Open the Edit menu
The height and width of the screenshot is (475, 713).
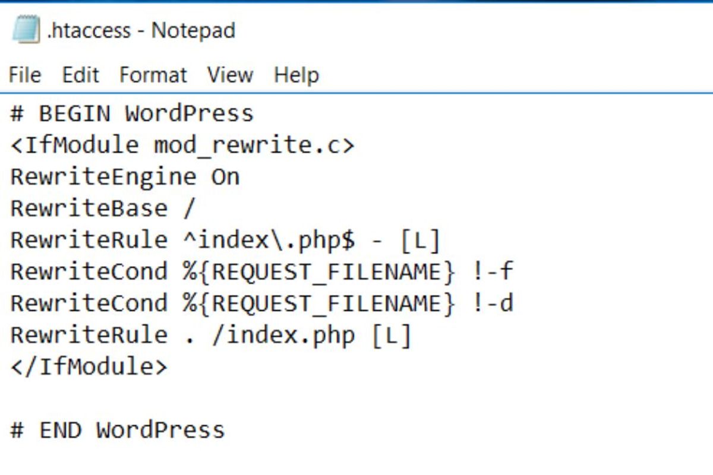(80, 75)
